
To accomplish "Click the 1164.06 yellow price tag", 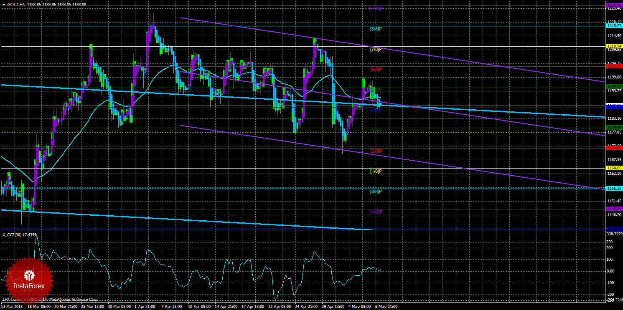I will 614,168.
